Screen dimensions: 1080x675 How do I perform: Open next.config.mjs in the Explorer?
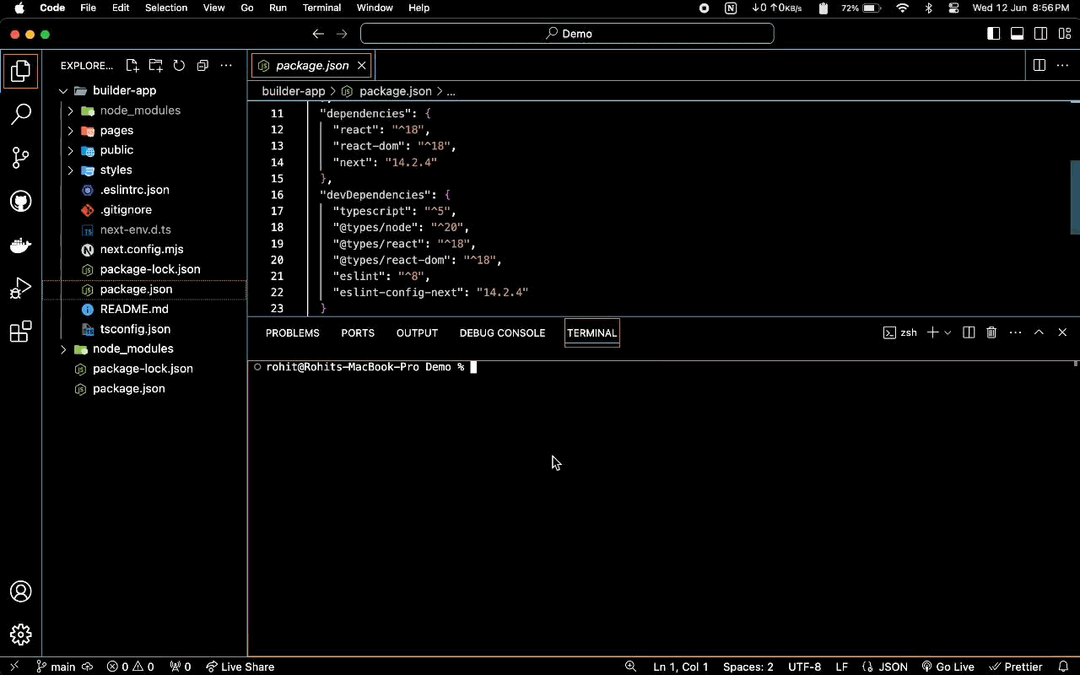(142, 250)
